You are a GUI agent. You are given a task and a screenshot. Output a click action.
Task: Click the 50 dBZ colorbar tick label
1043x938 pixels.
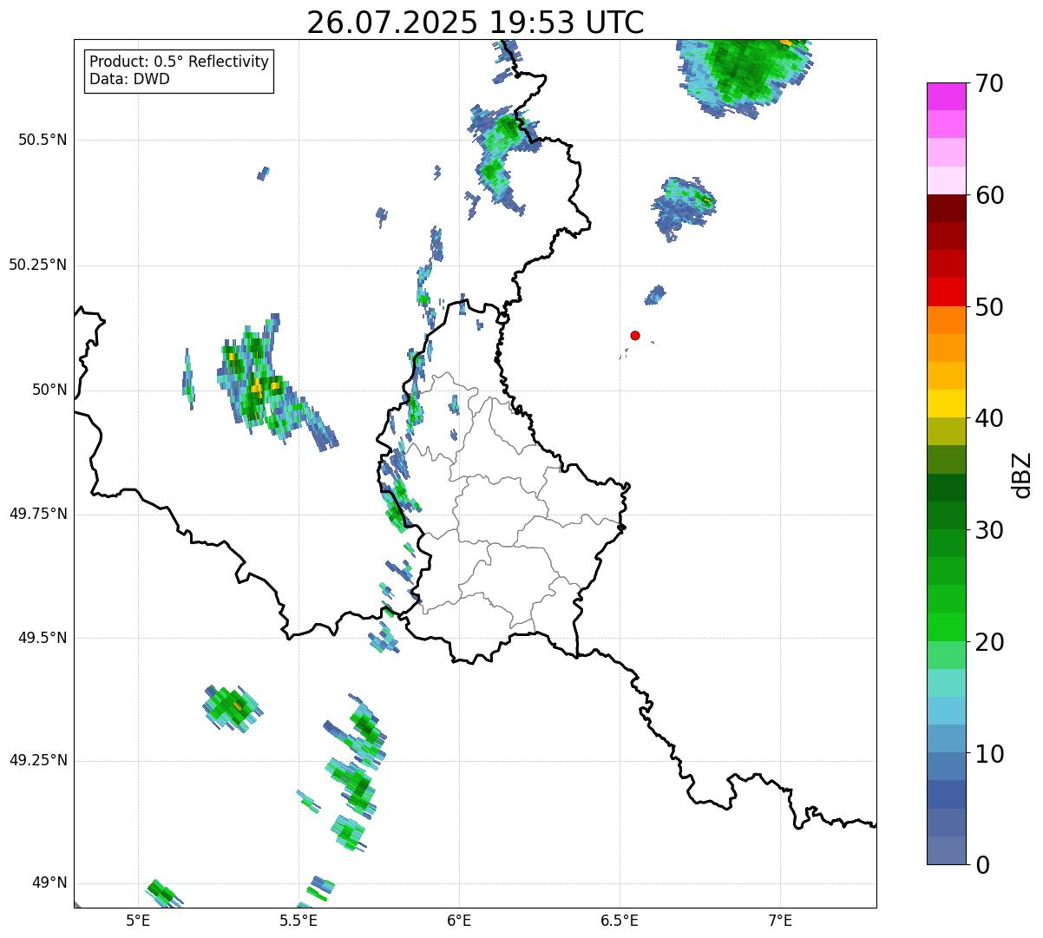988,307
